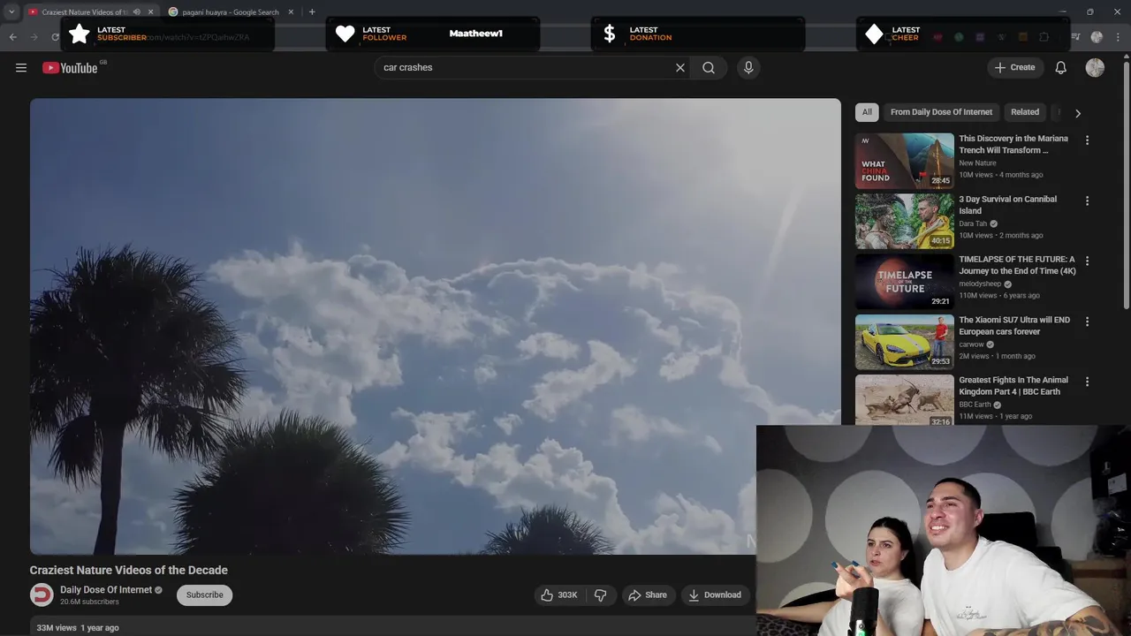Open options for Xiaomi SU7 Ultra video
The height and width of the screenshot is (636, 1131).
(x=1087, y=322)
